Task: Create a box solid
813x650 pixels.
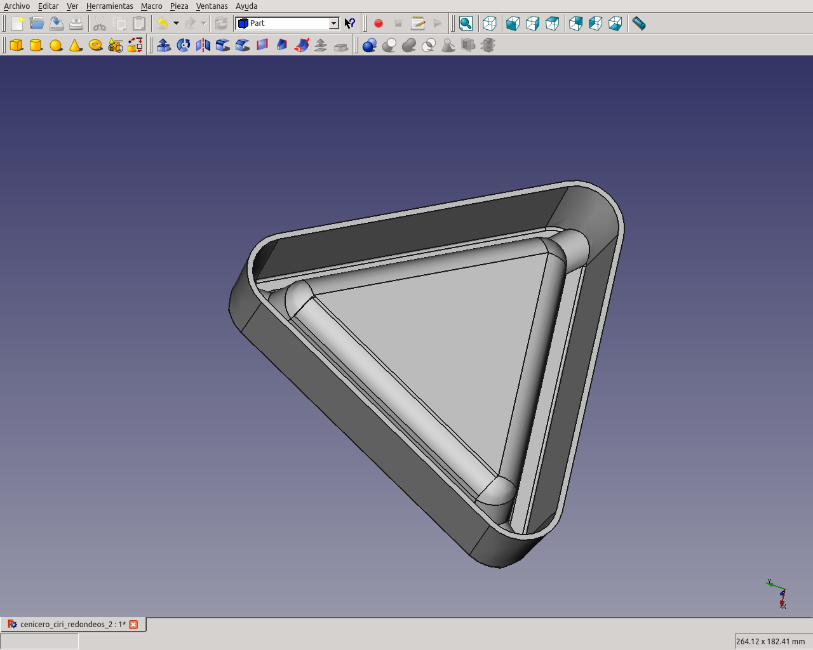Action: (x=17, y=45)
